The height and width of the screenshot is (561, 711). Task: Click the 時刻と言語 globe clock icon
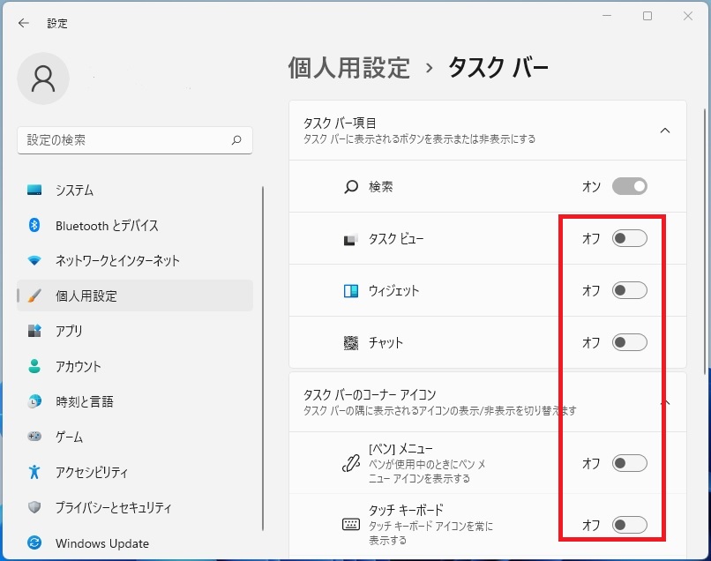(x=34, y=401)
